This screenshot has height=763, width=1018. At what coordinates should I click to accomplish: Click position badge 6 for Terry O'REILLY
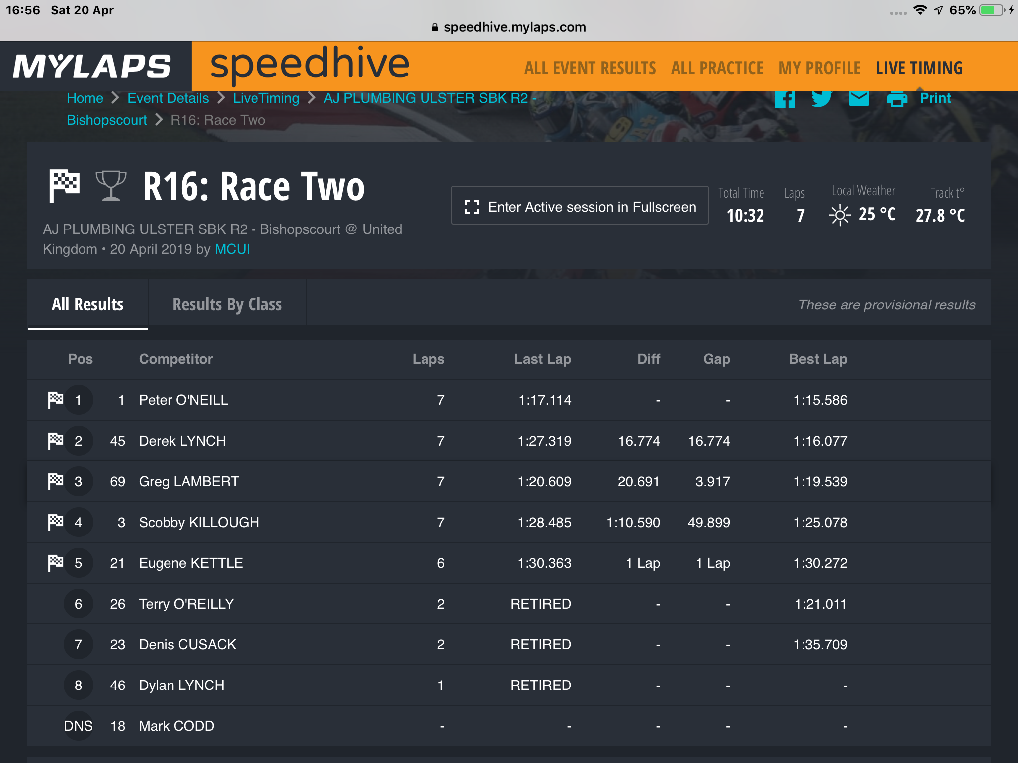pyautogui.click(x=79, y=604)
